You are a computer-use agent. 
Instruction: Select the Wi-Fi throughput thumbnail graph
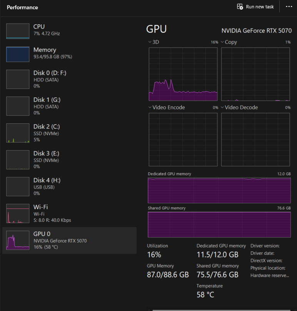(x=18, y=213)
